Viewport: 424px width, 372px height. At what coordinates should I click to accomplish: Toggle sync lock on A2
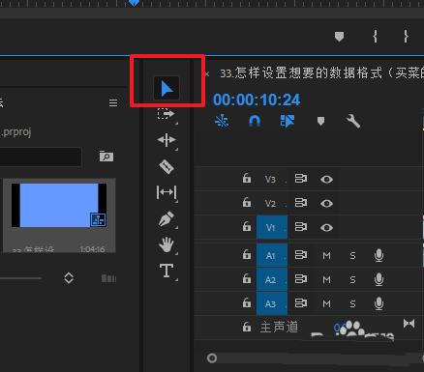301,279
